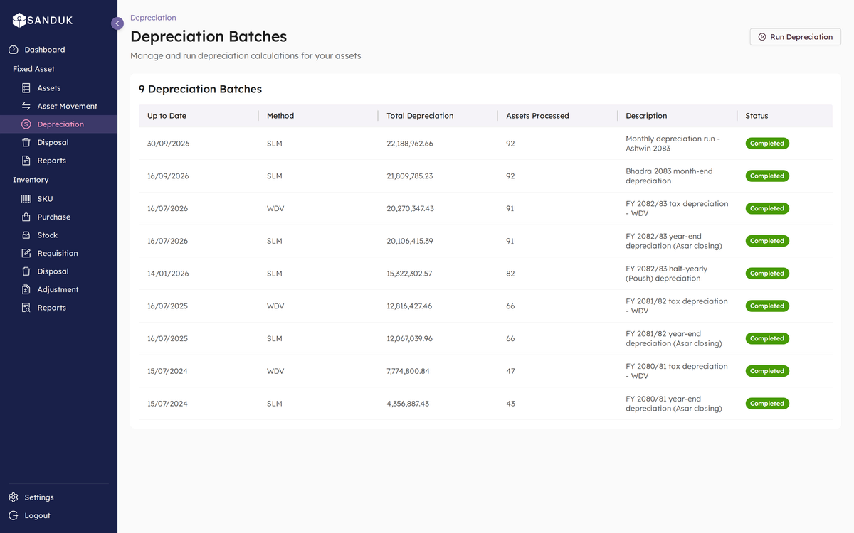Click the date 14/01/2026

167,274
